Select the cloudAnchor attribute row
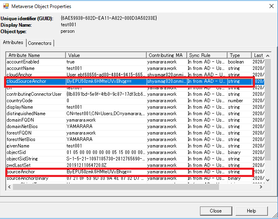 coord(135,75)
